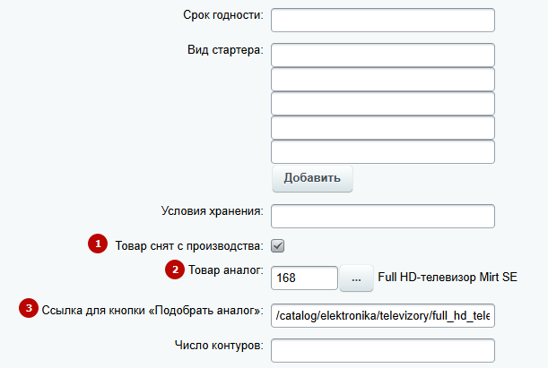Open the product picker «...» button
The image size is (548, 368).
[x=356, y=278]
